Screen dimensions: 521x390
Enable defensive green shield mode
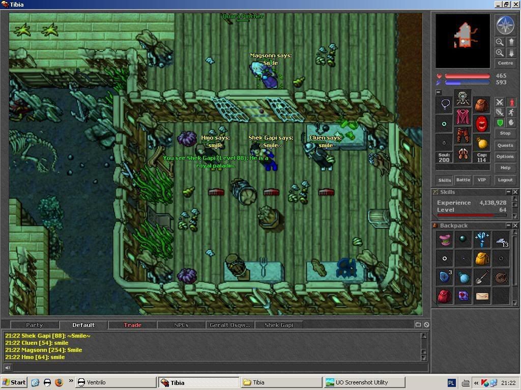pyautogui.click(x=500, y=123)
